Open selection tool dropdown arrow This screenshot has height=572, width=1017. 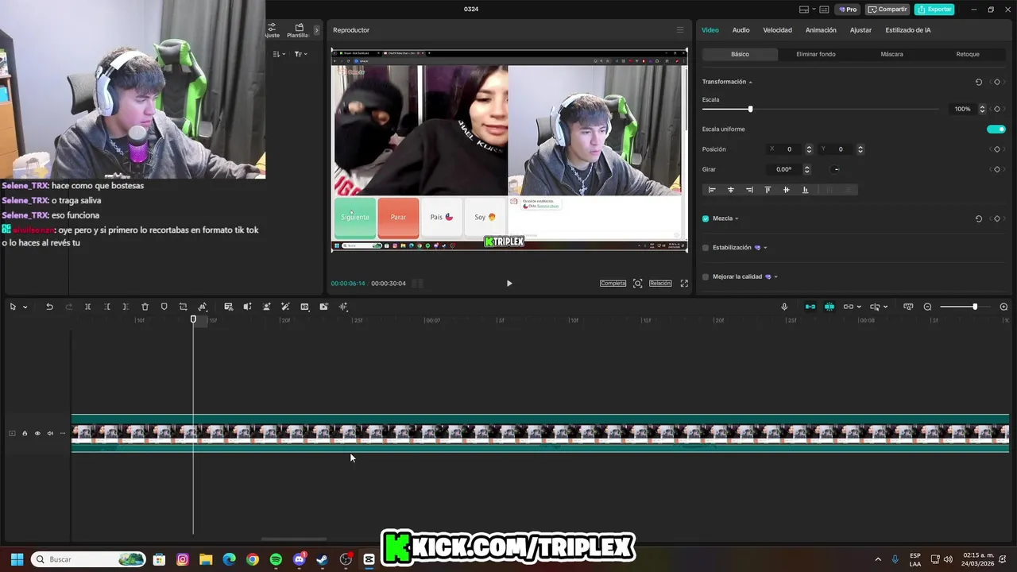25,307
